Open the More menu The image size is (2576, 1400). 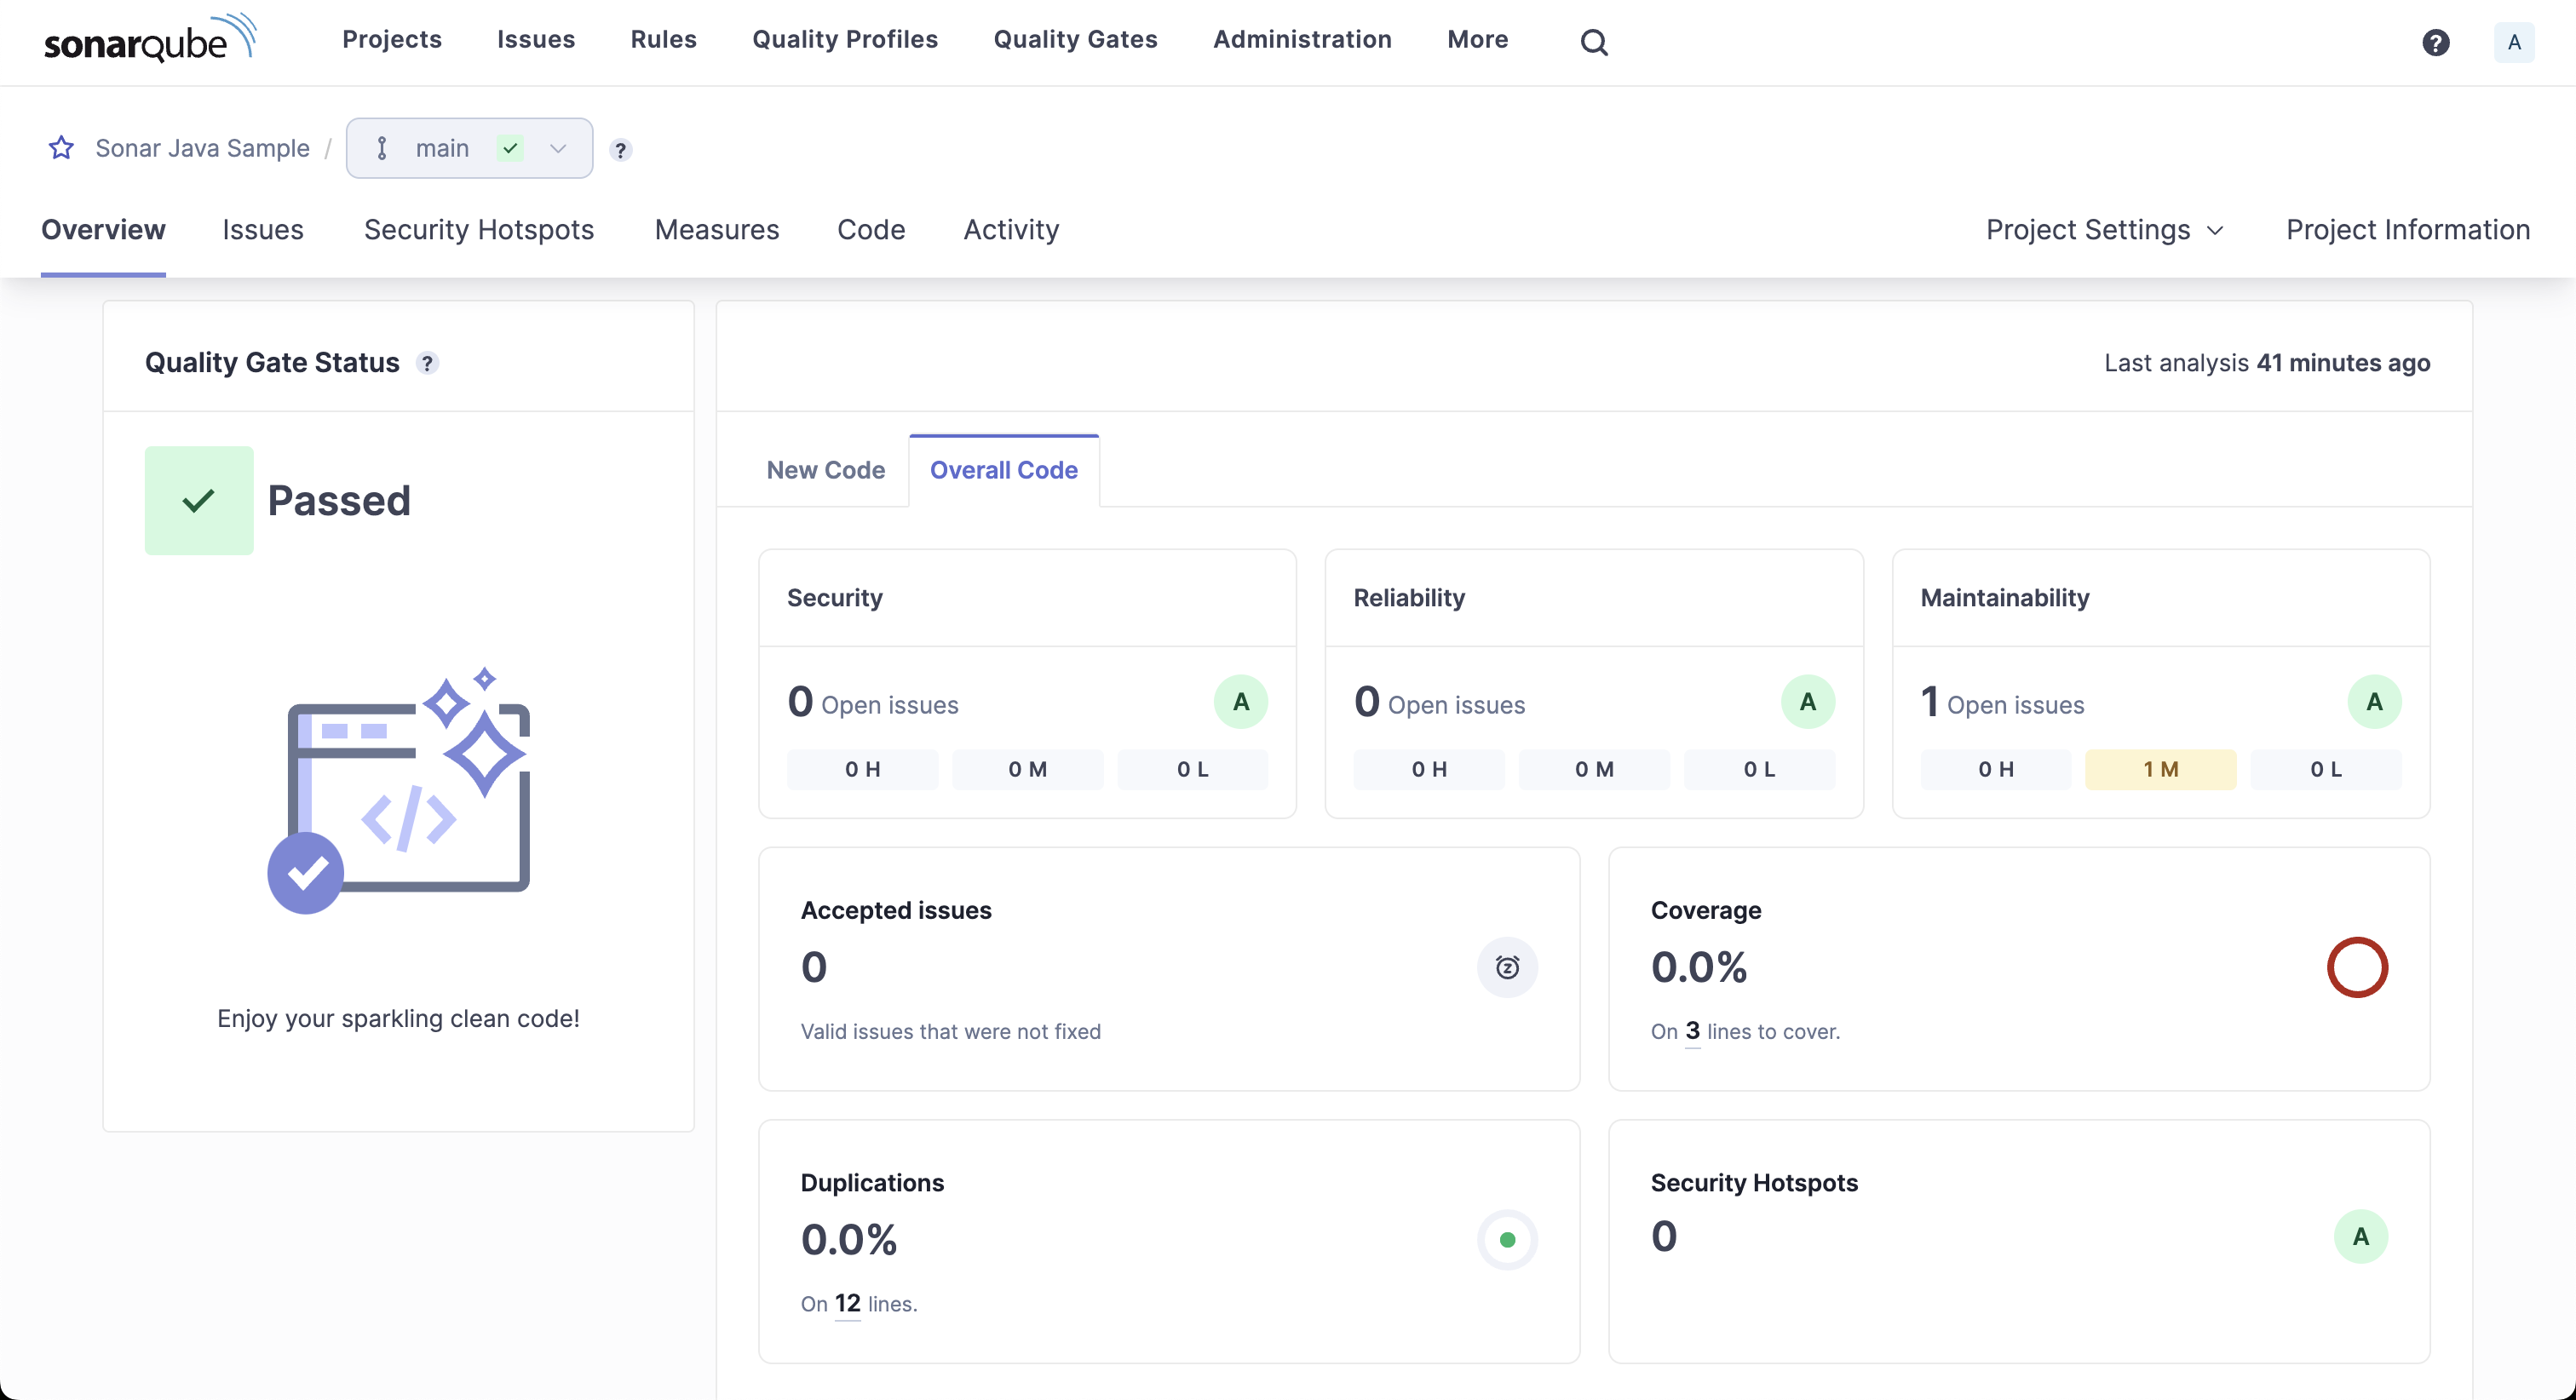[1477, 39]
